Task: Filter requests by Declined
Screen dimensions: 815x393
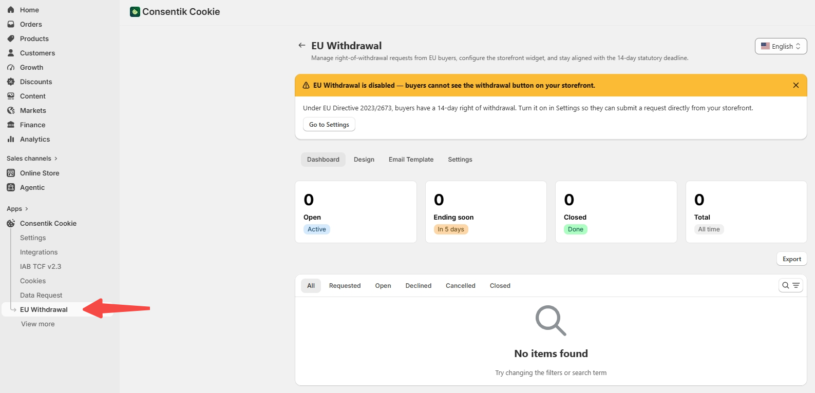Action: click(x=419, y=286)
